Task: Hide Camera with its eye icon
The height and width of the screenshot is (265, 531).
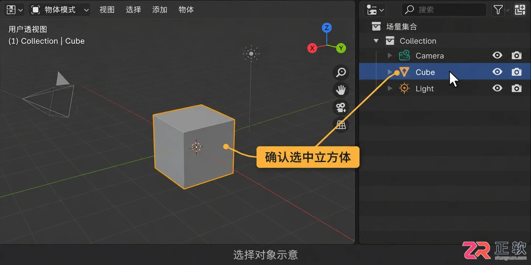Action: coord(497,55)
